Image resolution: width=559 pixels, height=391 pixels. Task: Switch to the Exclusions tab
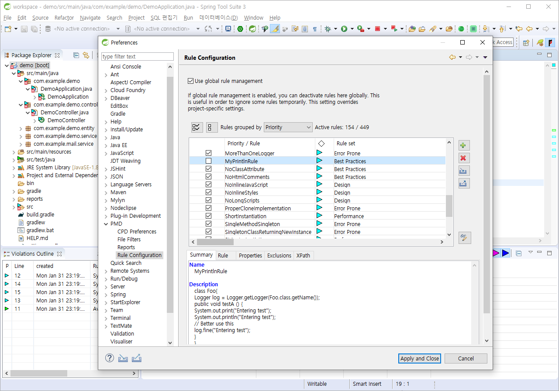pos(279,256)
